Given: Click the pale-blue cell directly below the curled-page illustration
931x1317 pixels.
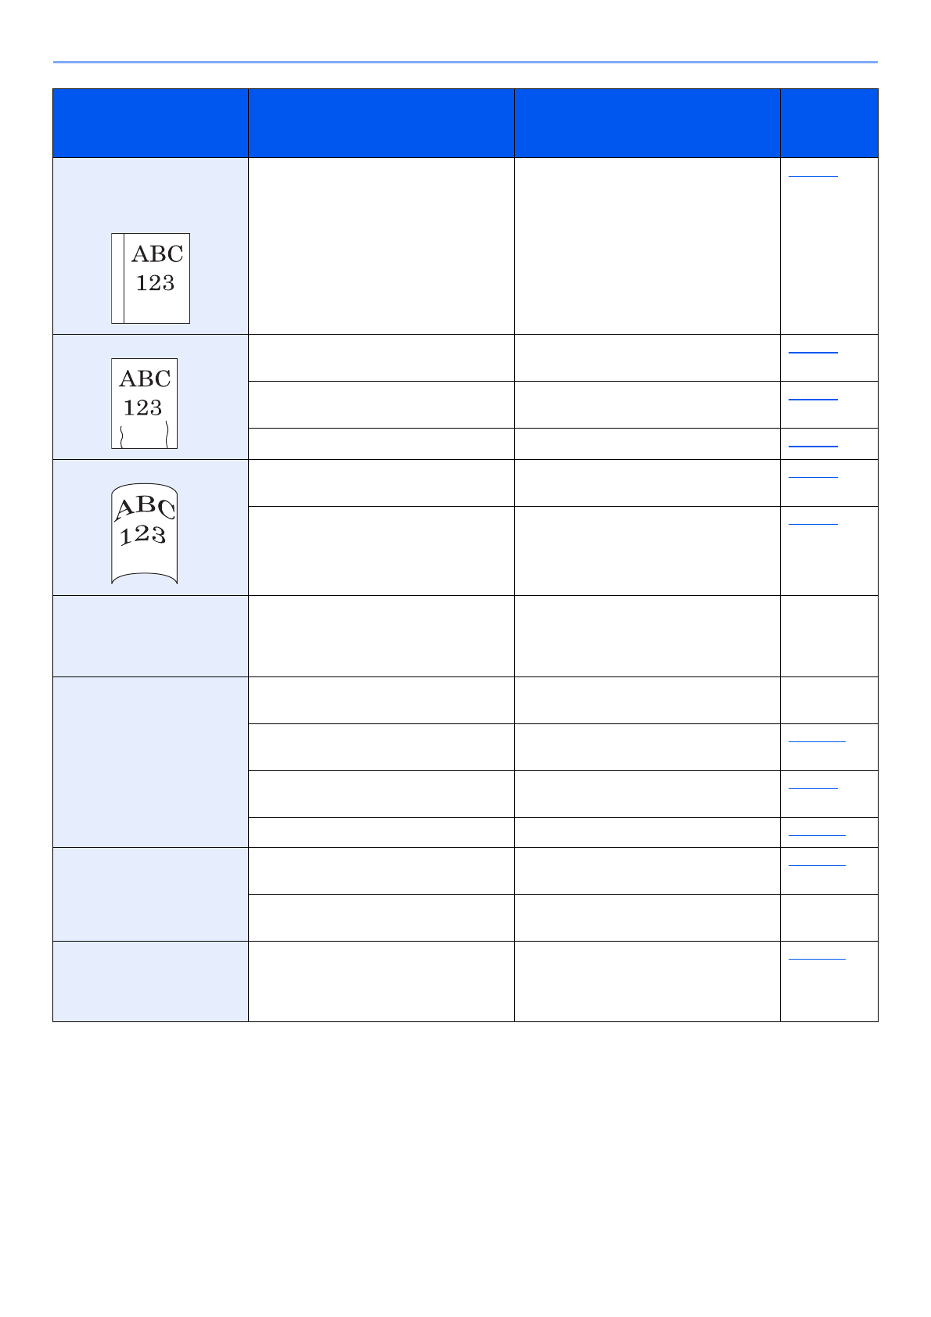Looking at the screenshot, I should click(150, 636).
